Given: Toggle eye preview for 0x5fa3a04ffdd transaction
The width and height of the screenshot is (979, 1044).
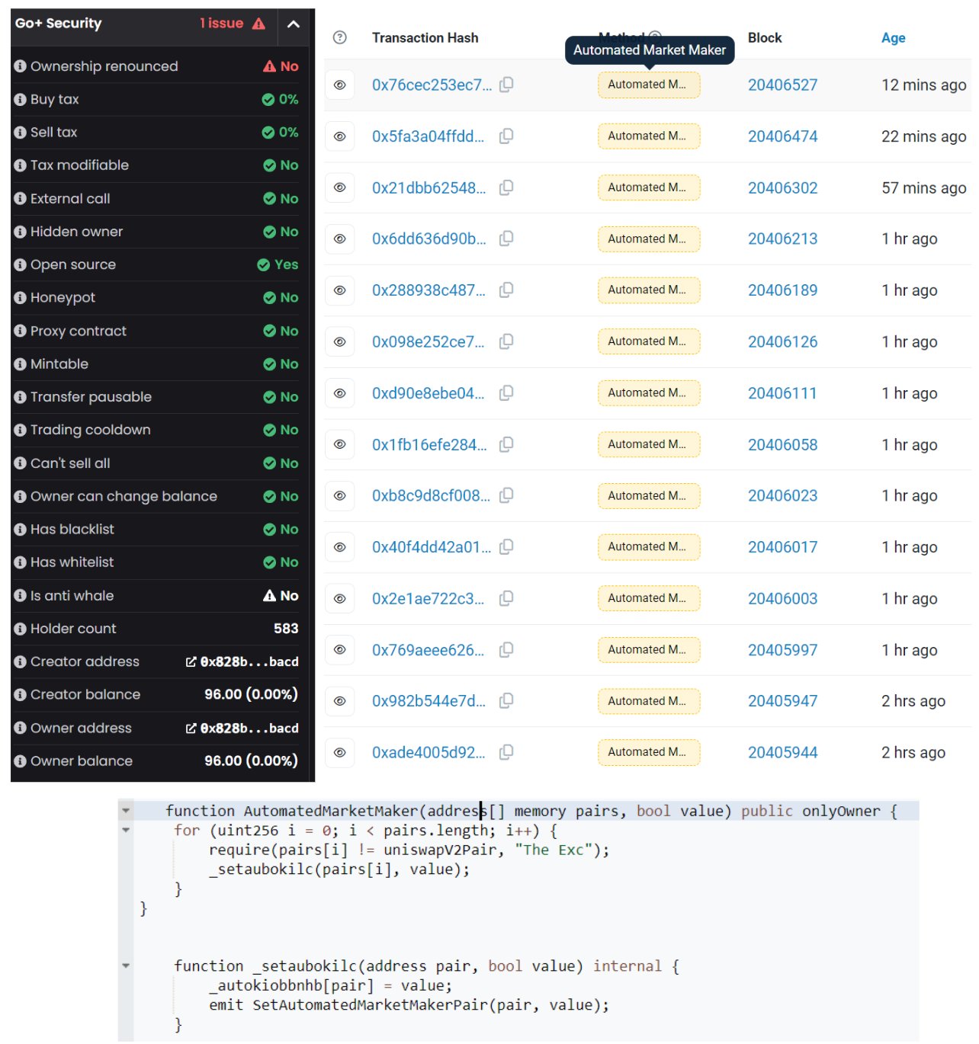Looking at the screenshot, I should click(340, 136).
